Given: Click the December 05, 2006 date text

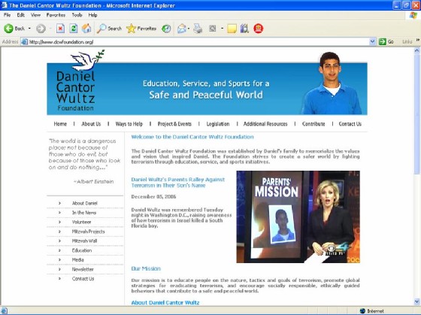Looking at the screenshot, I should click(153, 196).
